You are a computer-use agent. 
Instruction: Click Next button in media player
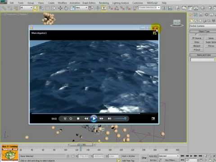[101, 119]
